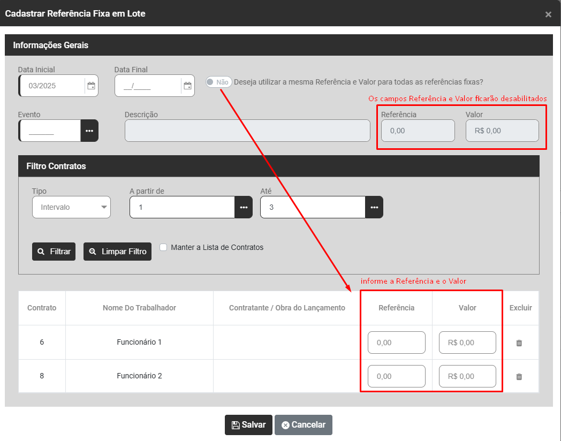Image resolution: width=561 pixels, height=441 pixels.
Task: Click the Limpar Filtro button
Action: click(117, 252)
